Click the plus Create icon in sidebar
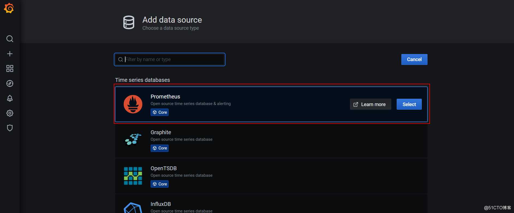 [10, 54]
